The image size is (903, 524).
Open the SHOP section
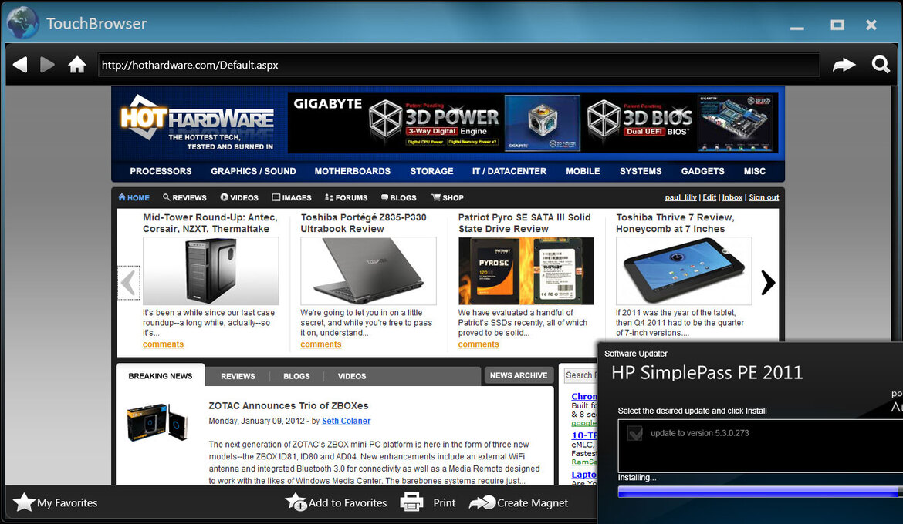448,197
